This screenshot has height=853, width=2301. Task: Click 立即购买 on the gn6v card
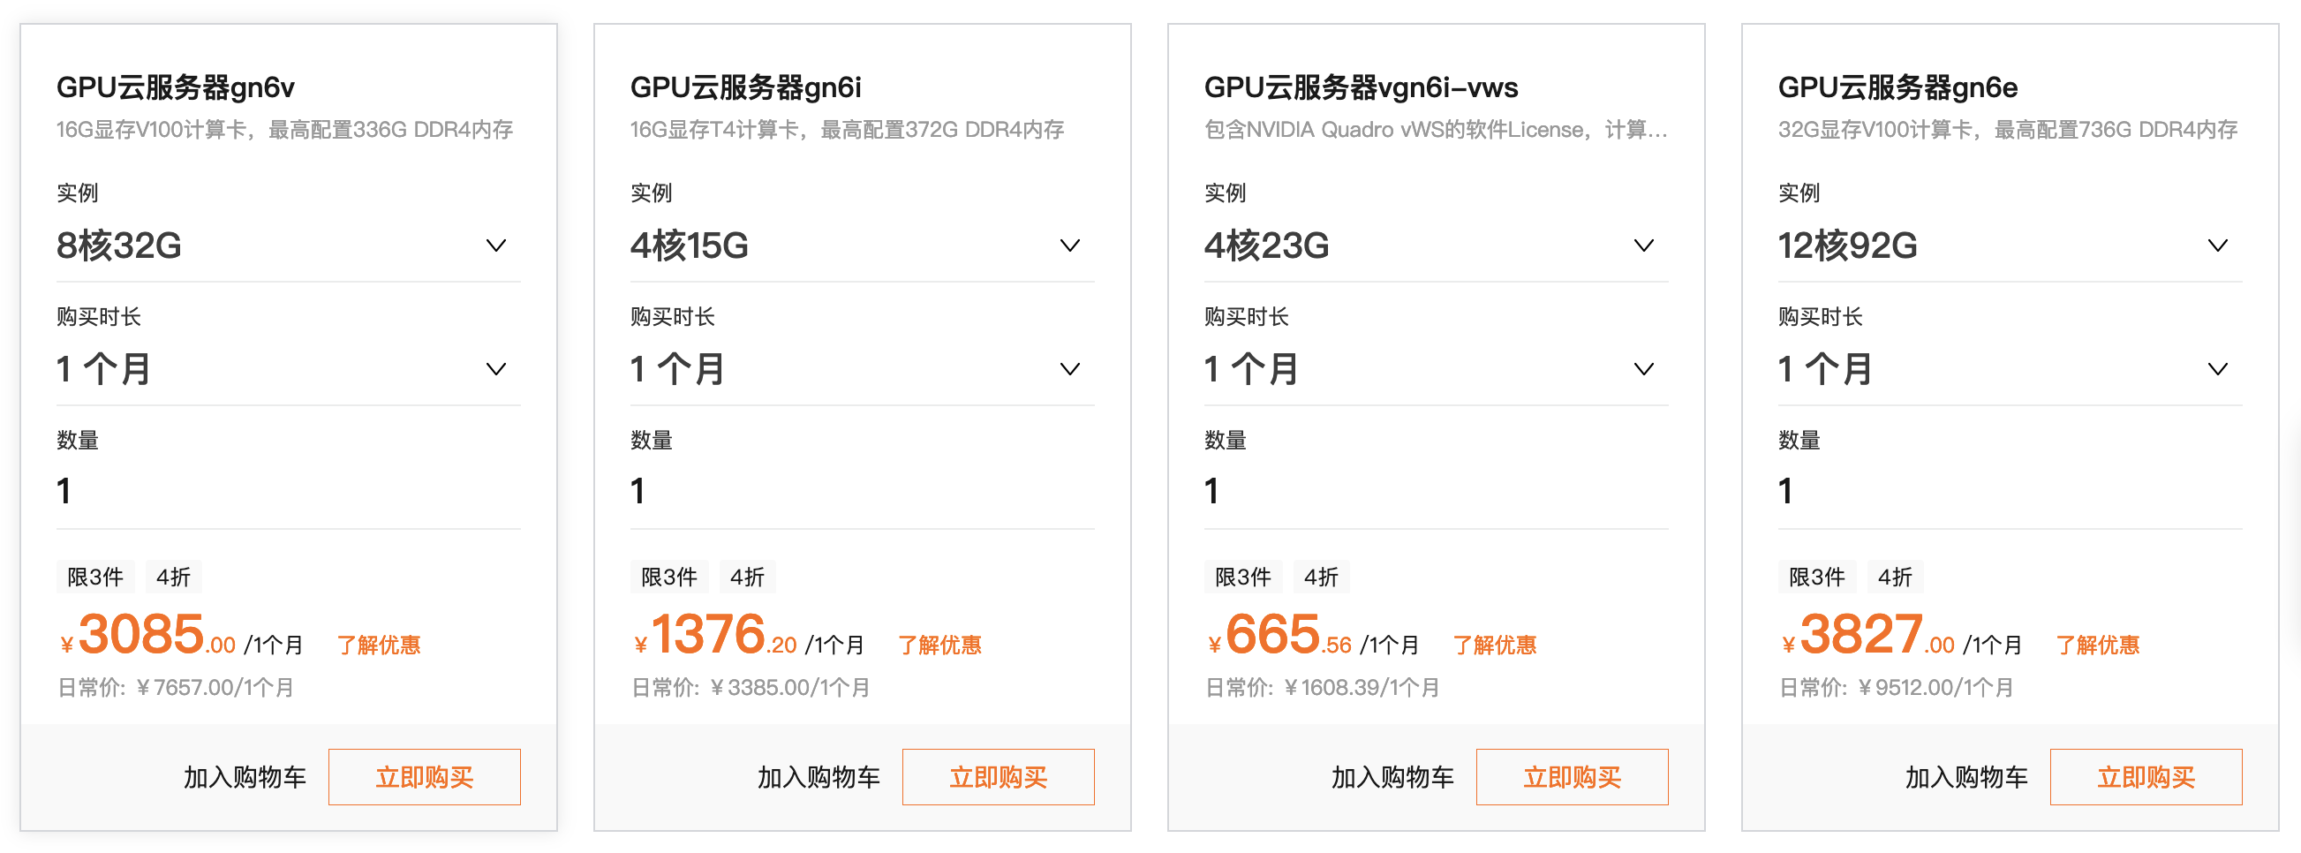(x=425, y=776)
